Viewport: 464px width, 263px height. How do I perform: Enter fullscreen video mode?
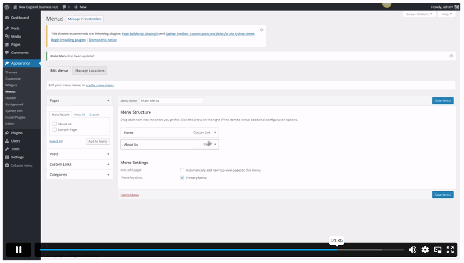click(450, 250)
